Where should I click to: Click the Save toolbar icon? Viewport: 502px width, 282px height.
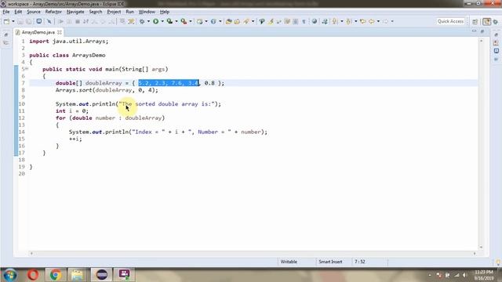20,21
